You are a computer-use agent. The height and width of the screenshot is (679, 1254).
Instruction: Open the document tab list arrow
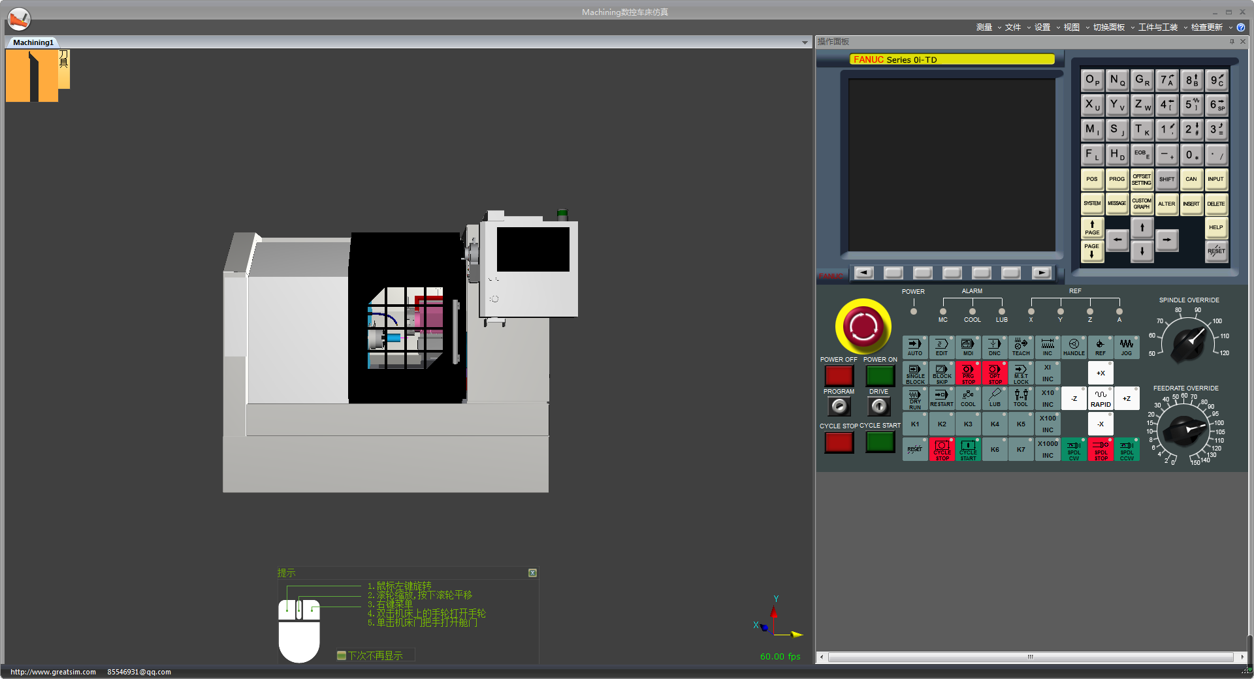(805, 42)
